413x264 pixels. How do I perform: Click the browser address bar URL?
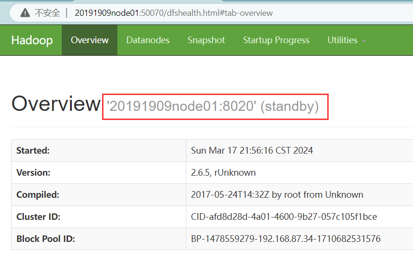pyautogui.click(x=173, y=12)
